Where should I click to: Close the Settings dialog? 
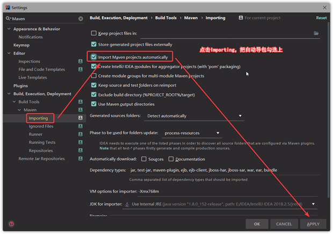[325, 8]
